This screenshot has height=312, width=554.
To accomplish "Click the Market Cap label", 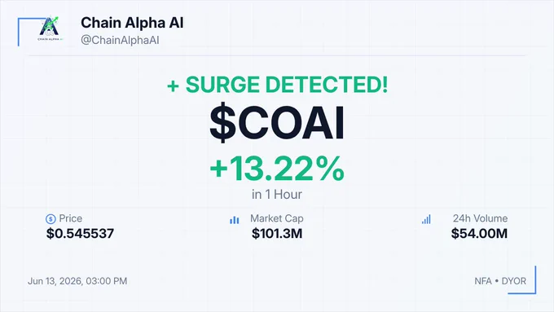I will [277, 218].
